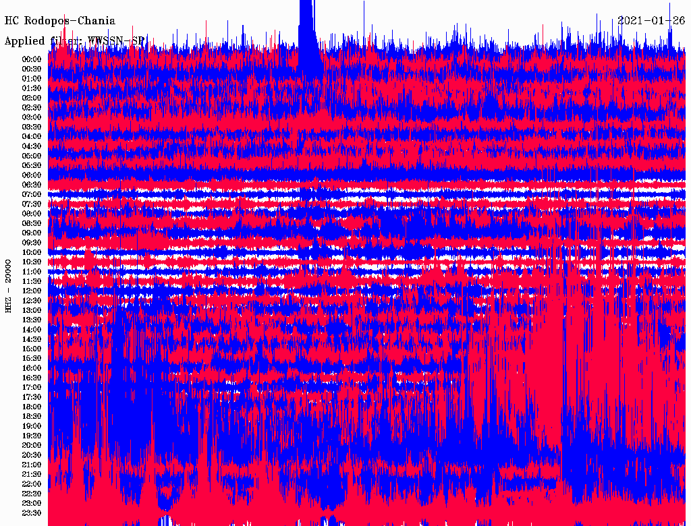Image resolution: width=691 pixels, height=526 pixels.
Task: Click the 03:00 time row label
Action: (x=32, y=117)
